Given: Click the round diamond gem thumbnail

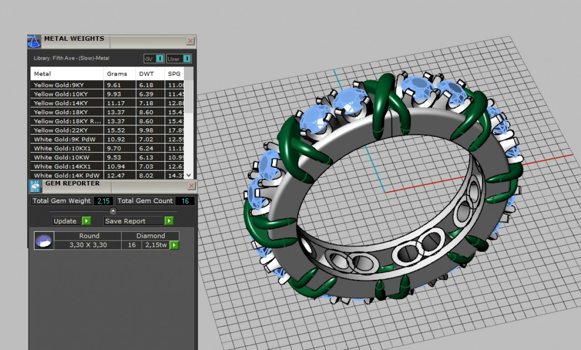Looking at the screenshot, I should (44, 241).
